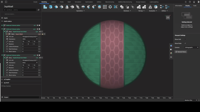This screenshot has width=200, height=112.
Task: Open the Design Analysis ribbon tab
Action: pos(141,2)
